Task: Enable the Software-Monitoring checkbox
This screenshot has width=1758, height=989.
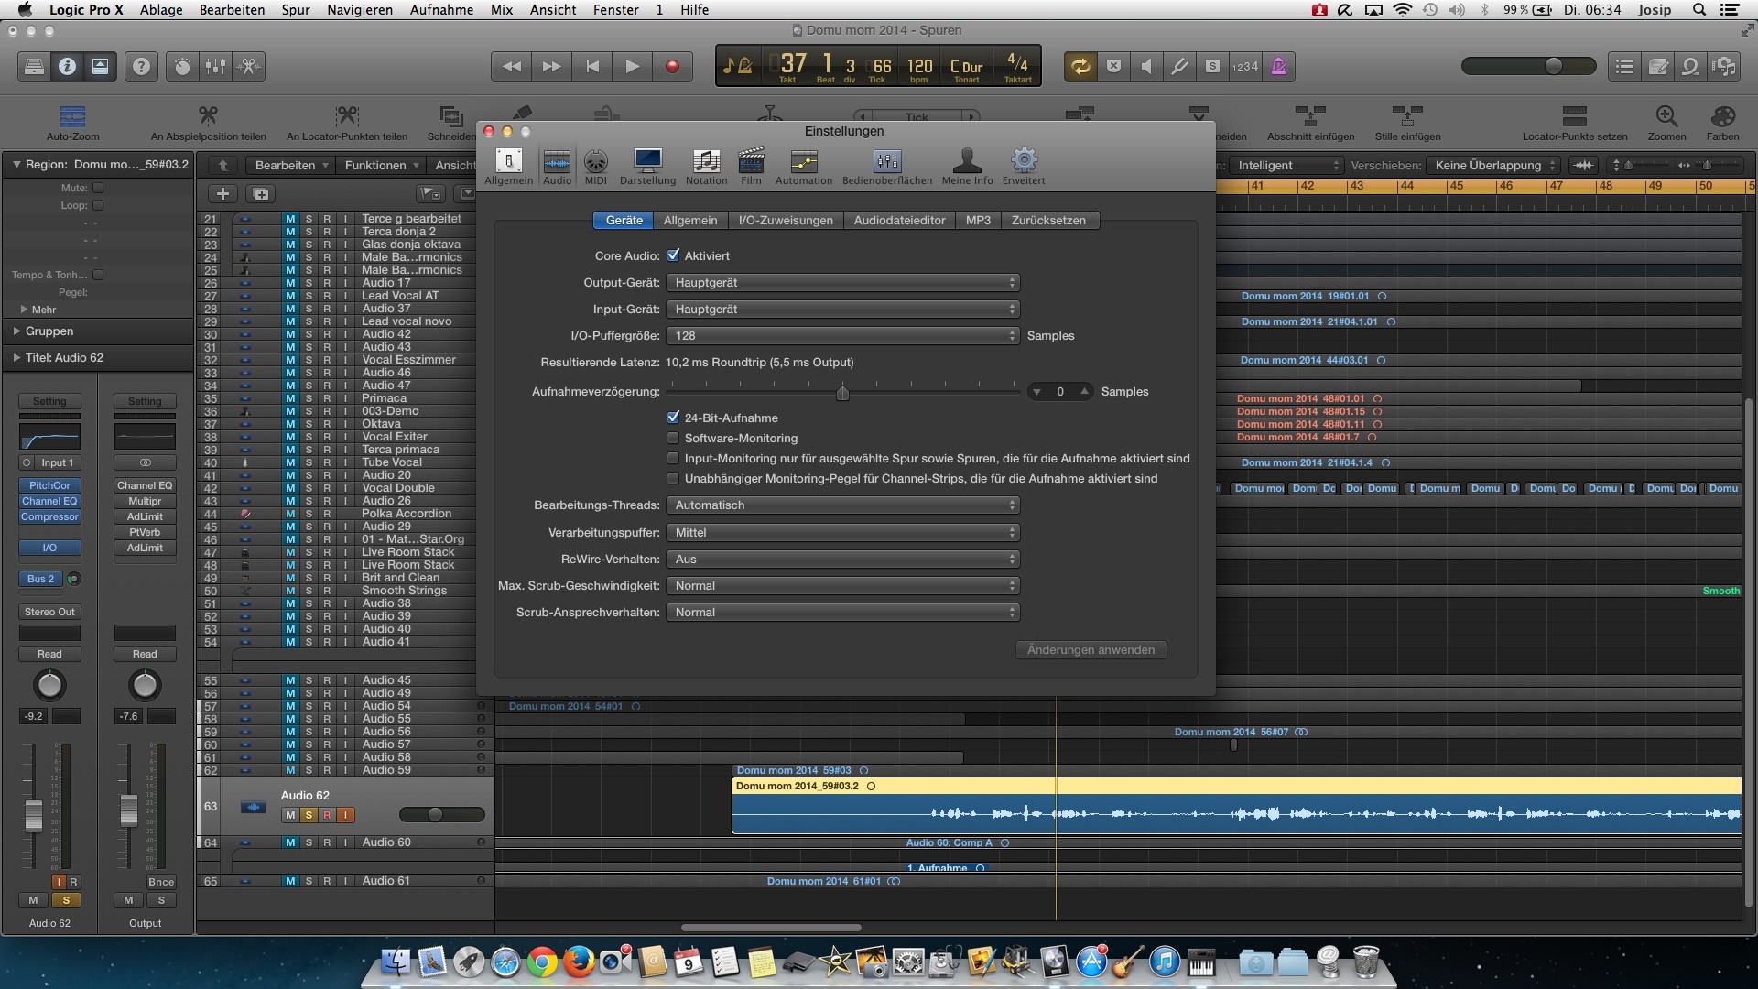Action: (x=673, y=438)
